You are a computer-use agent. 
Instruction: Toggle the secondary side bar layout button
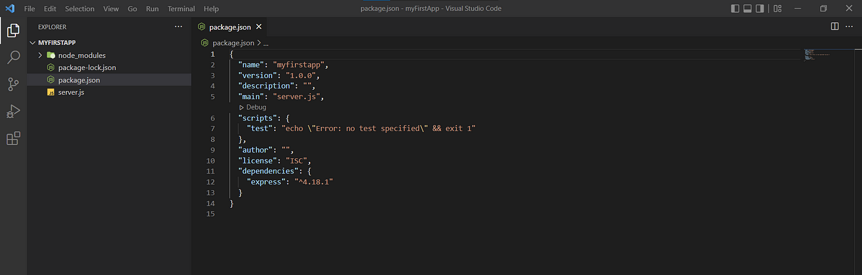[x=760, y=9]
